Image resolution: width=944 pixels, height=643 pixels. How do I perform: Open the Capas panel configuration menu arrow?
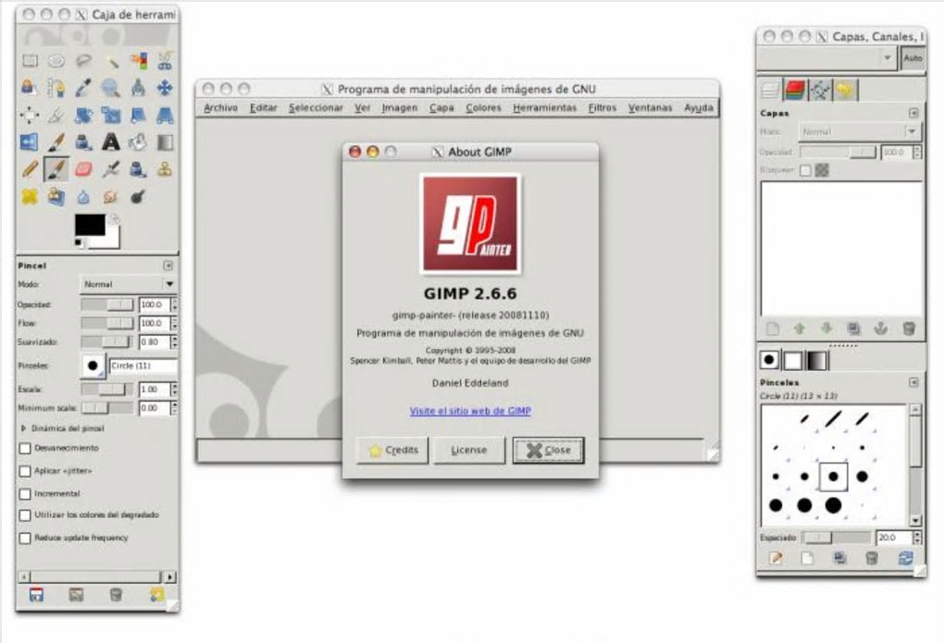pos(913,113)
